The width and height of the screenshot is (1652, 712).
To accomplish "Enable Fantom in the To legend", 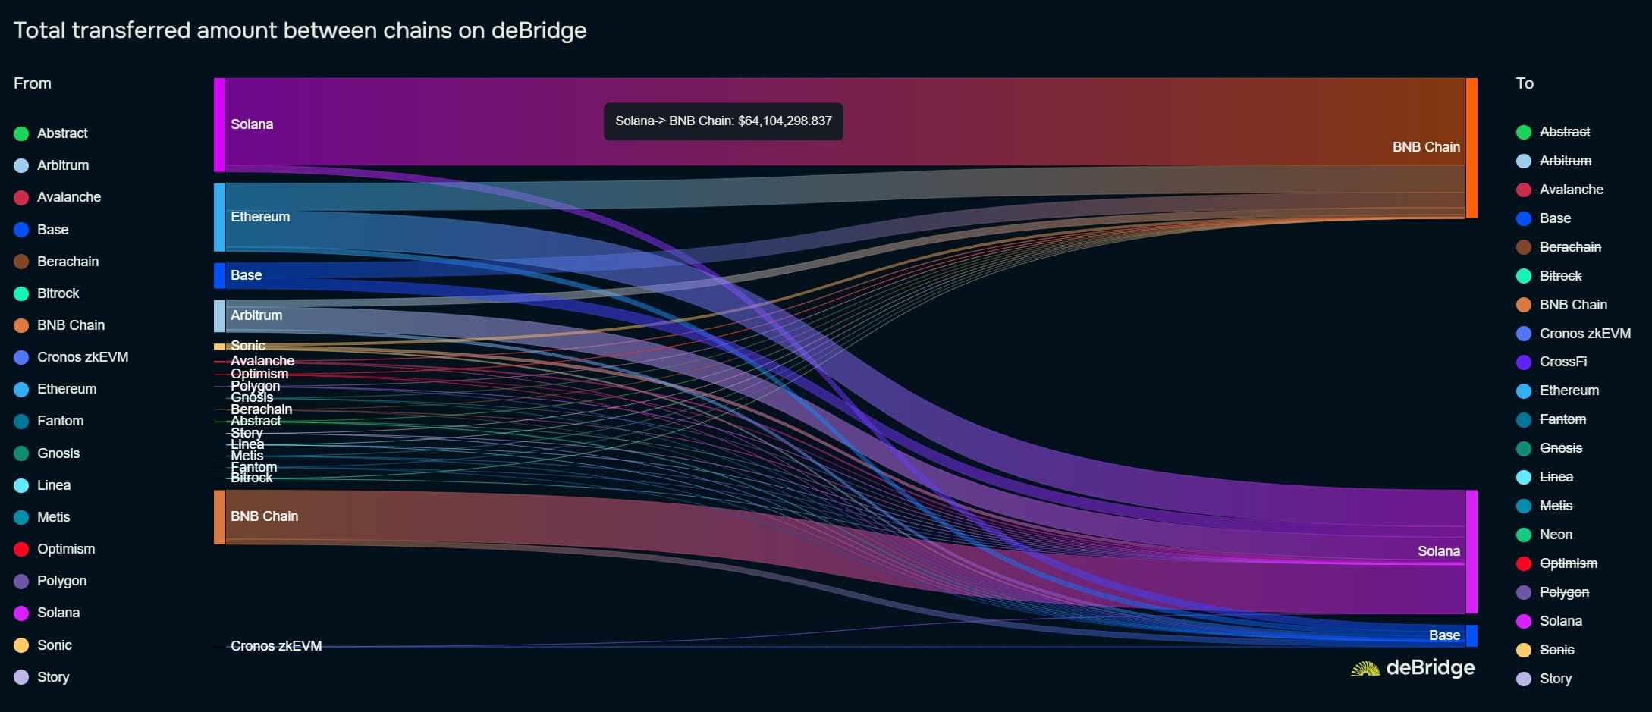I will coord(1551,419).
